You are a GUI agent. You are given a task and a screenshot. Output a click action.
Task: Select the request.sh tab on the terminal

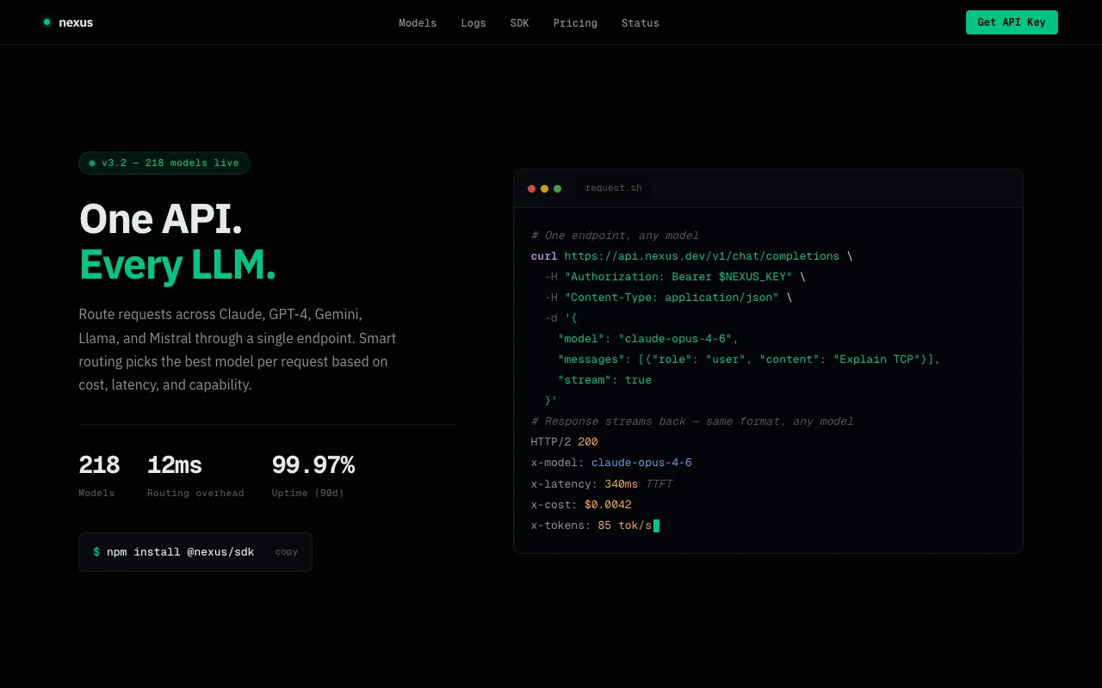(614, 188)
